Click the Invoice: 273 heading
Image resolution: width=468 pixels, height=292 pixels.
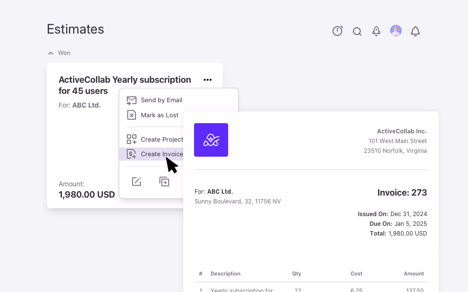pos(402,193)
